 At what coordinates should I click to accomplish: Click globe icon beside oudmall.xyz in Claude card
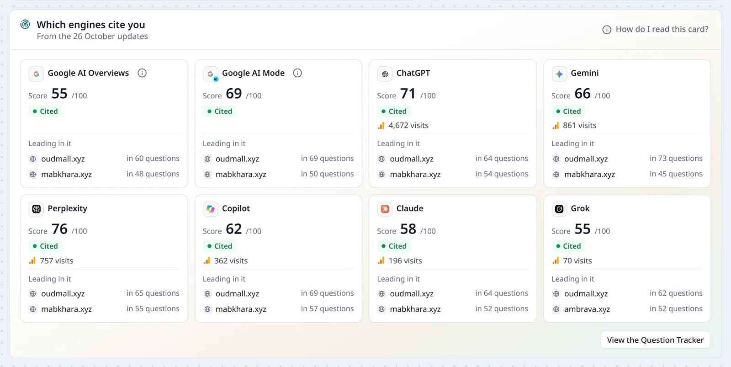tap(381, 294)
